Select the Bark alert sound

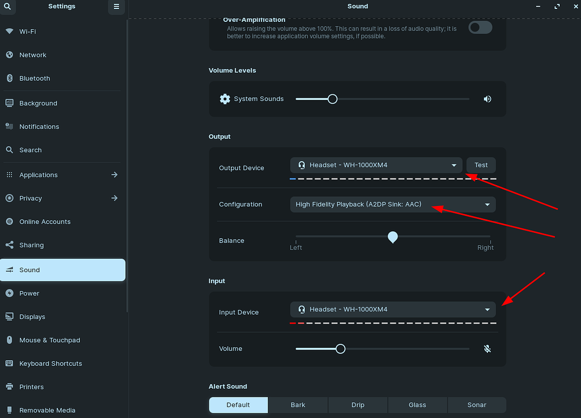coord(298,405)
